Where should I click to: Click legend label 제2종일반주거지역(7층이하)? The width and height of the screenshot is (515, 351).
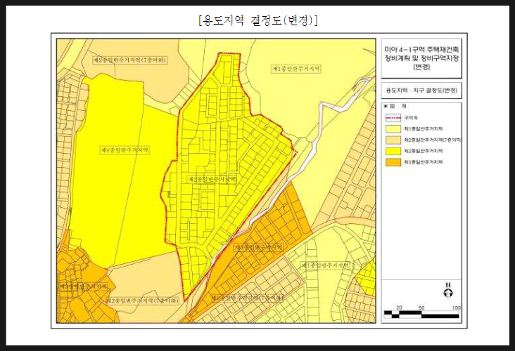(433, 140)
